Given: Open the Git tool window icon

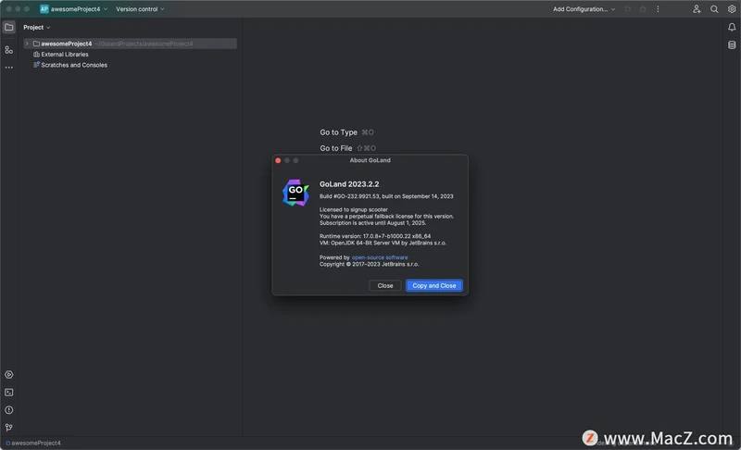Looking at the screenshot, I should point(9,428).
